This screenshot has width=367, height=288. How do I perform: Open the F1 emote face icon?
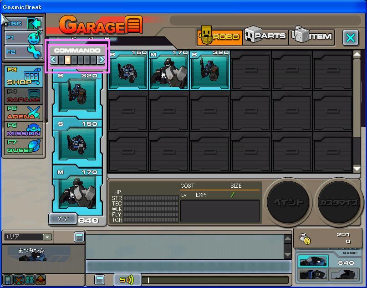[x=24, y=38]
